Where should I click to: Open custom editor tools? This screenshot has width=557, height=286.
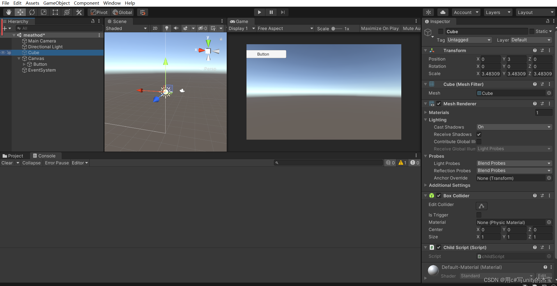[x=79, y=12]
